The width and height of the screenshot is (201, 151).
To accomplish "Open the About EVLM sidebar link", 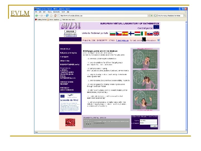I will coord(65,49).
